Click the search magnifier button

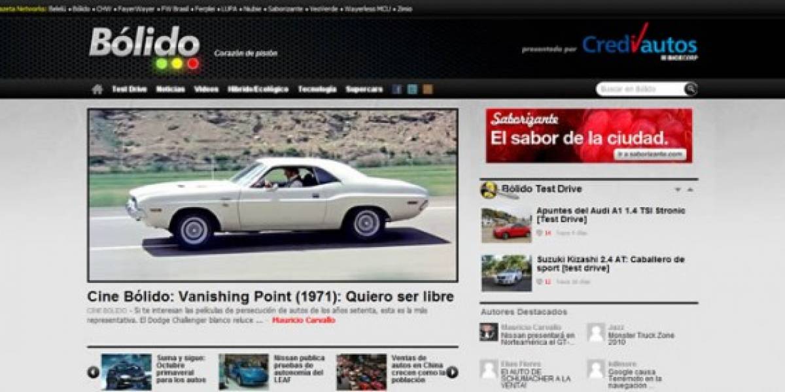[x=690, y=89]
